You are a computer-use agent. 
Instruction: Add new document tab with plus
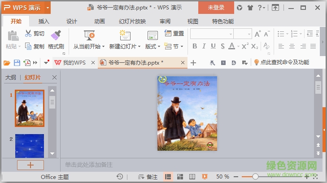[x=193, y=62]
